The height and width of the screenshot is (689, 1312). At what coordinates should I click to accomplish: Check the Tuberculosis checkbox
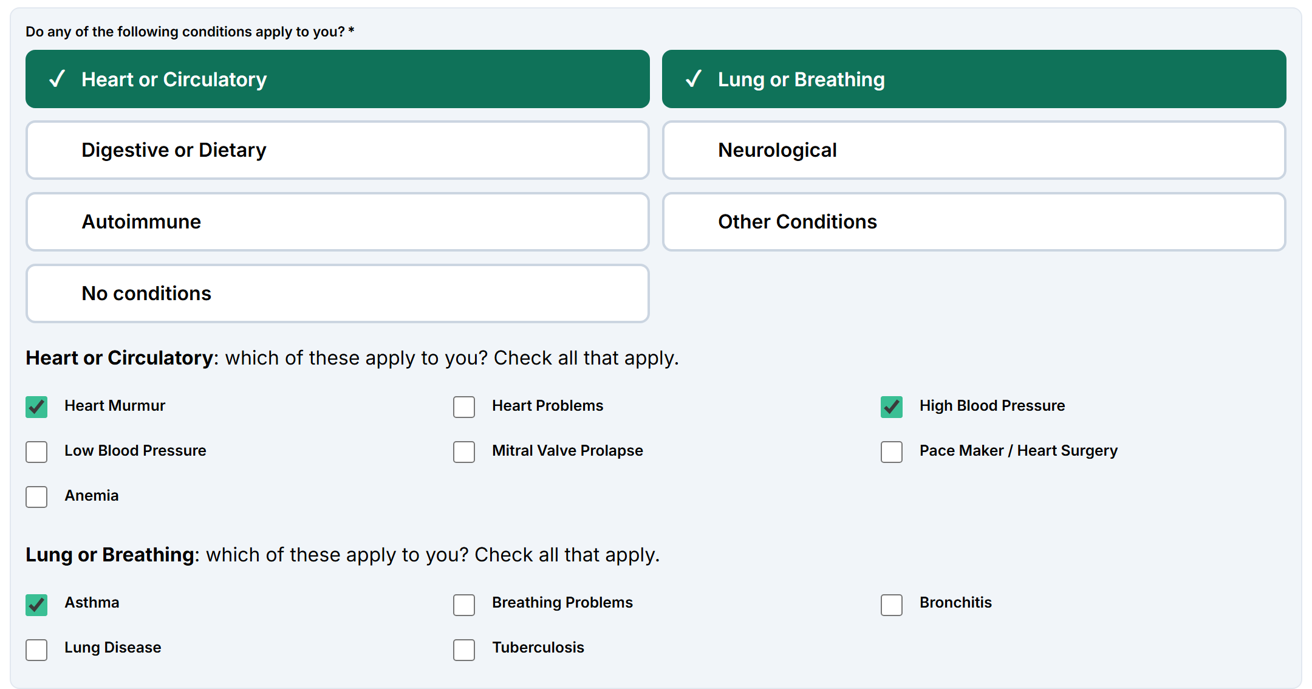[464, 650]
